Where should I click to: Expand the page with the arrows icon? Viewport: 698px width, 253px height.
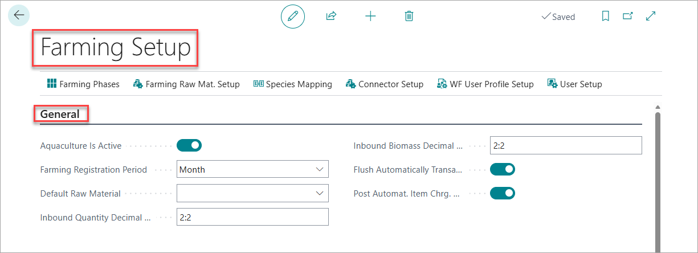click(651, 17)
